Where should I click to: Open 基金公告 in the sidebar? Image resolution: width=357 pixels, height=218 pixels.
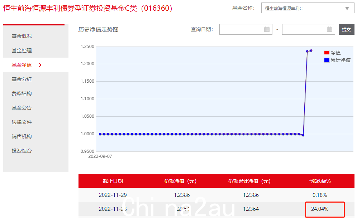[x=22, y=108]
